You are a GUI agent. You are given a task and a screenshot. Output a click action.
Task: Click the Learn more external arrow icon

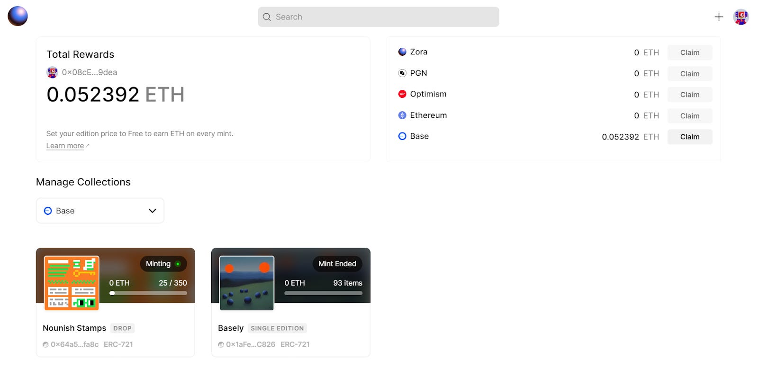click(x=88, y=146)
